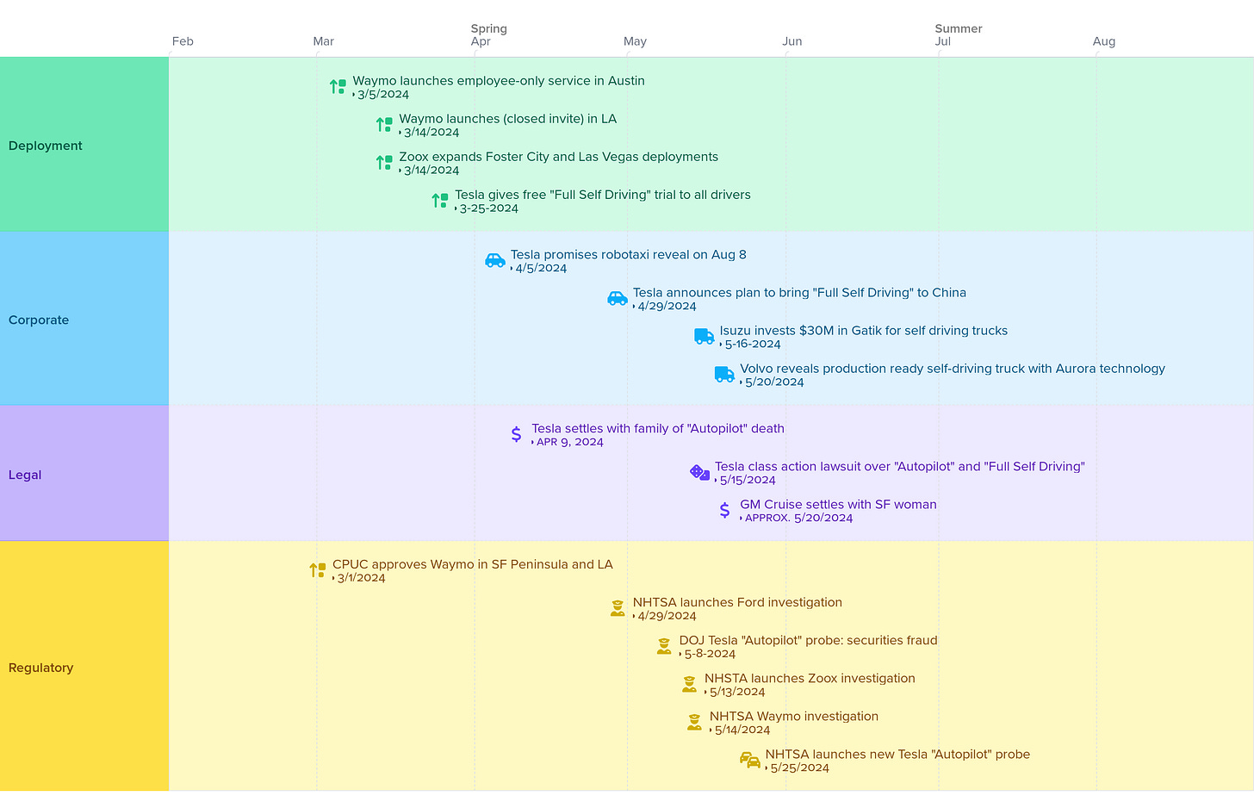Click the date 5/15/2024
The height and width of the screenshot is (808, 1254).
click(748, 481)
